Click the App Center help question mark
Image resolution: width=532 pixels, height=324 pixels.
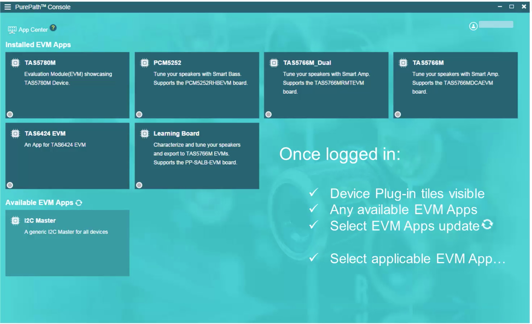coord(53,28)
